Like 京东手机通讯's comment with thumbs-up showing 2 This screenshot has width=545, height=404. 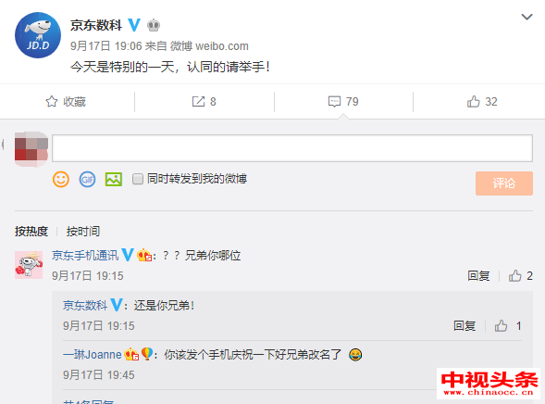coord(521,276)
